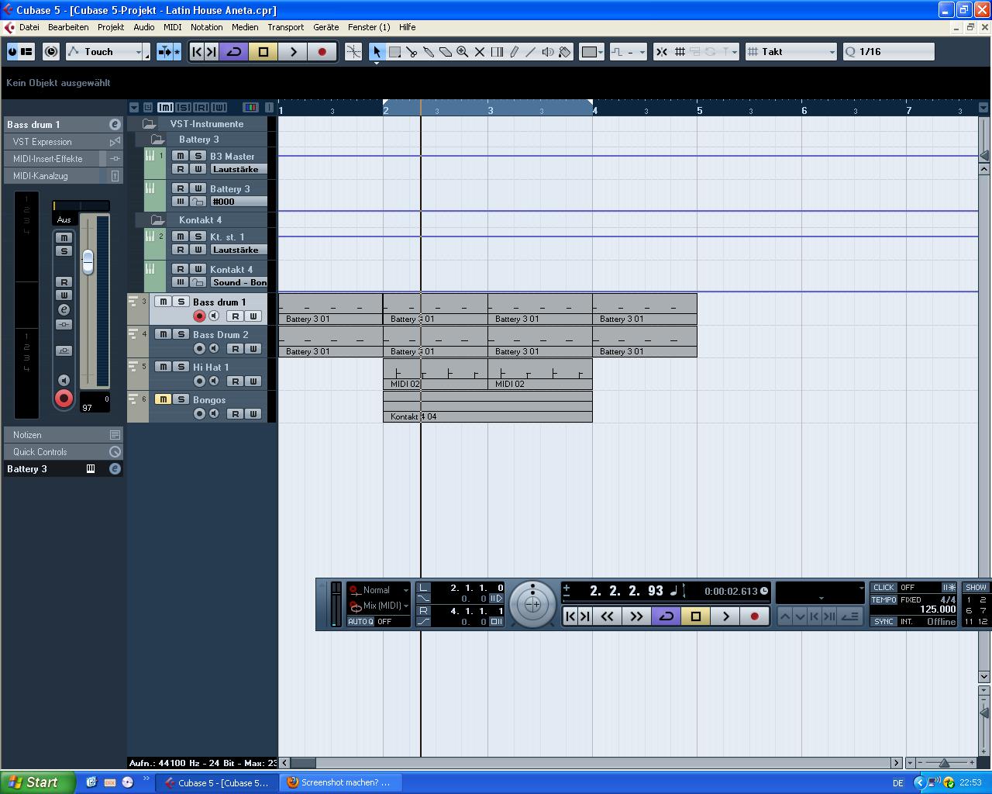The image size is (992, 794).
Task: Click Record in the transport panel
Action: (755, 616)
